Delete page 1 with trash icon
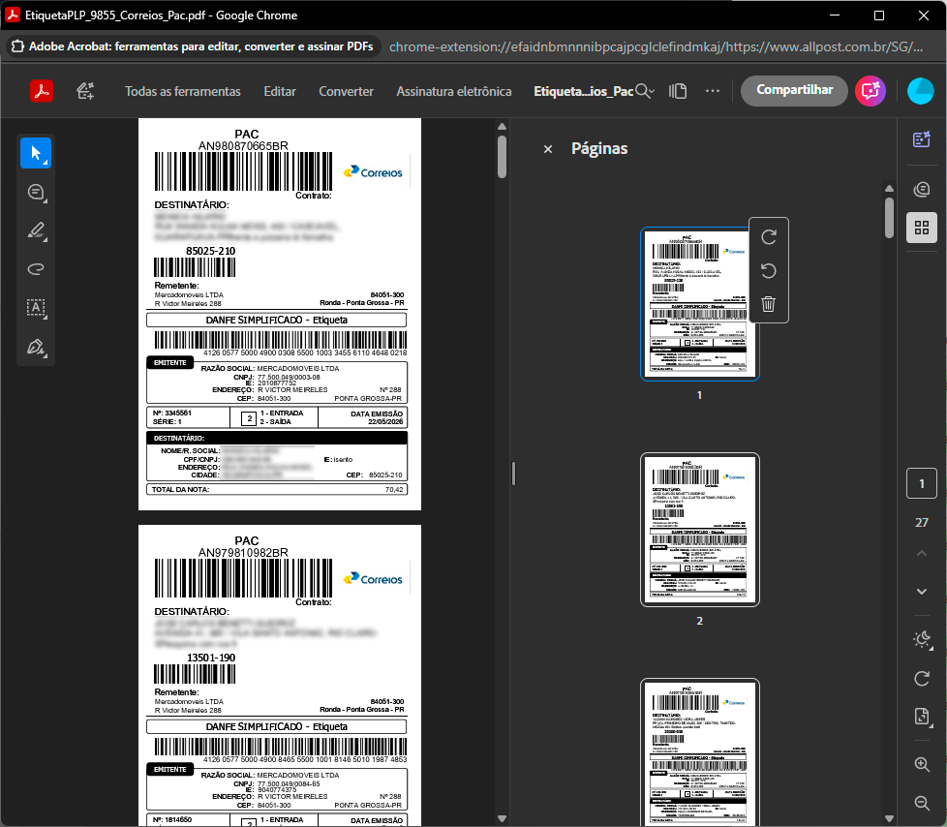947x827 pixels. pyautogui.click(x=768, y=304)
